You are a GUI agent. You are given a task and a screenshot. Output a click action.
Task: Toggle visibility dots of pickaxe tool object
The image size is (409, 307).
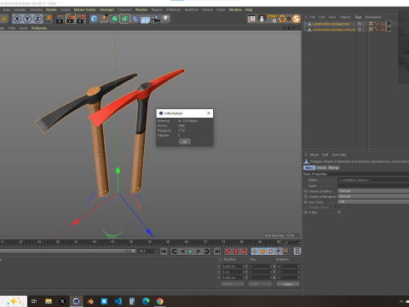point(364,24)
